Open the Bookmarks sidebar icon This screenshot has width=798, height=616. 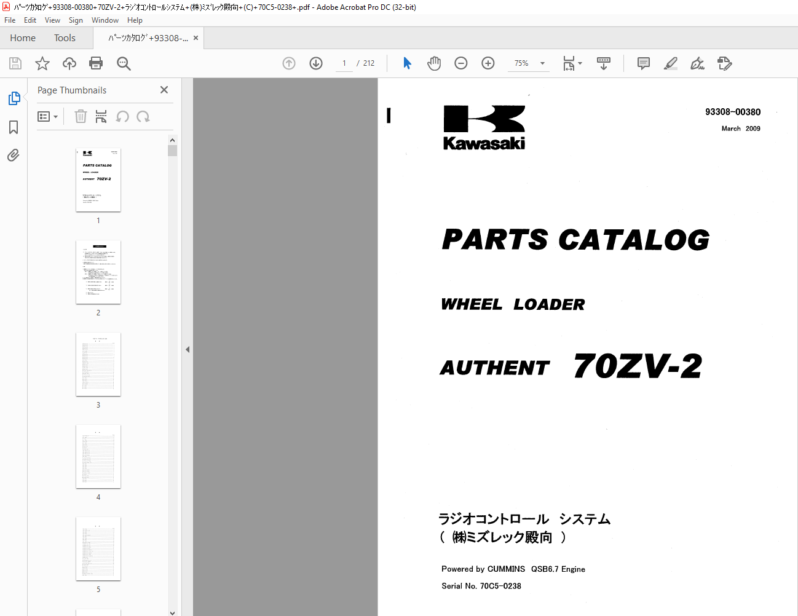[14, 127]
